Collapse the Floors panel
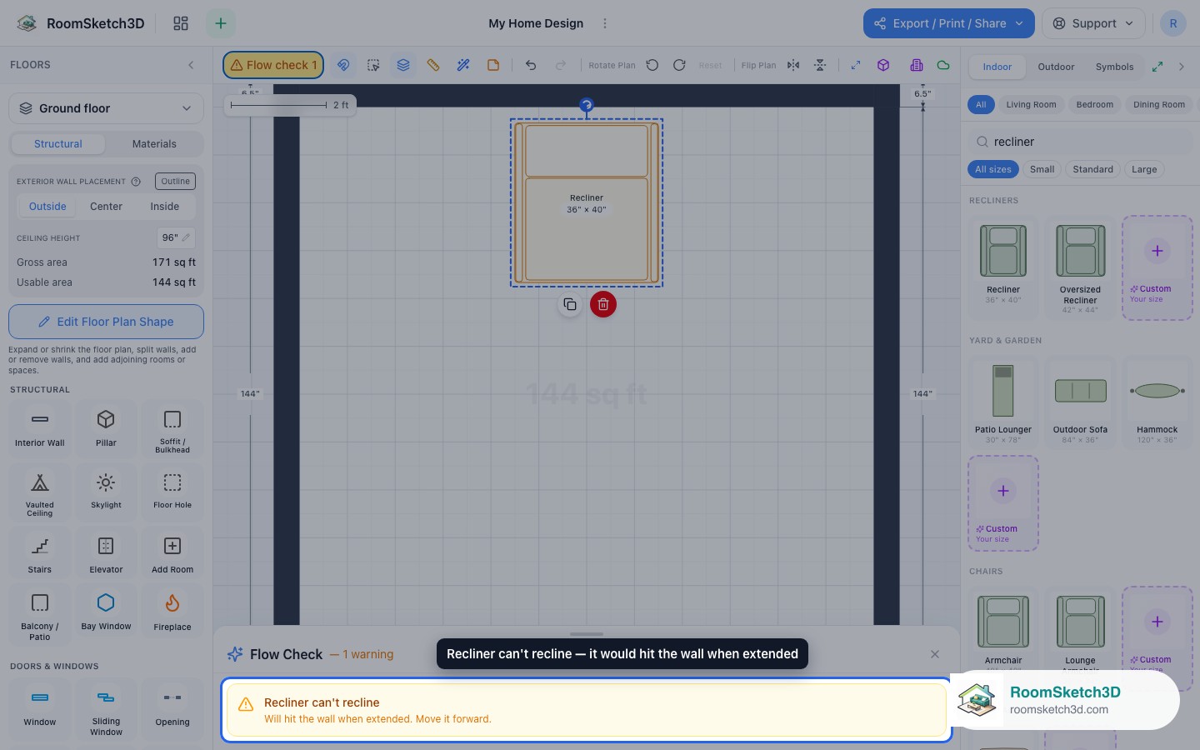This screenshot has height=750, width=1200. tap(191, 65)
